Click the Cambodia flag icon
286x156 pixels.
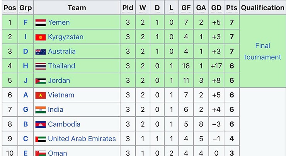41,124
